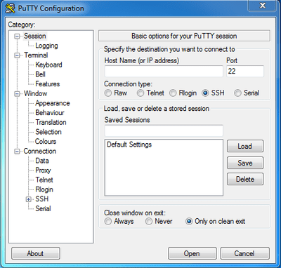The width and height of the screenshot is (281, 268).
Task: Open SSH settings in category tree
Action: (42, 199)
